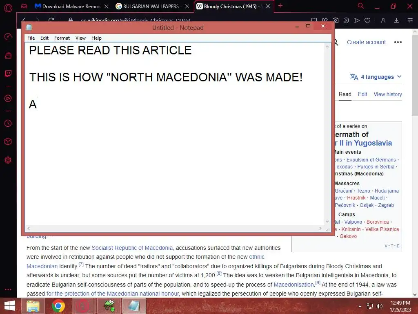Viewport: 418px width, 314px height.
Task: Open the Player icon in sidebar
Action: (x=8, y=98)
